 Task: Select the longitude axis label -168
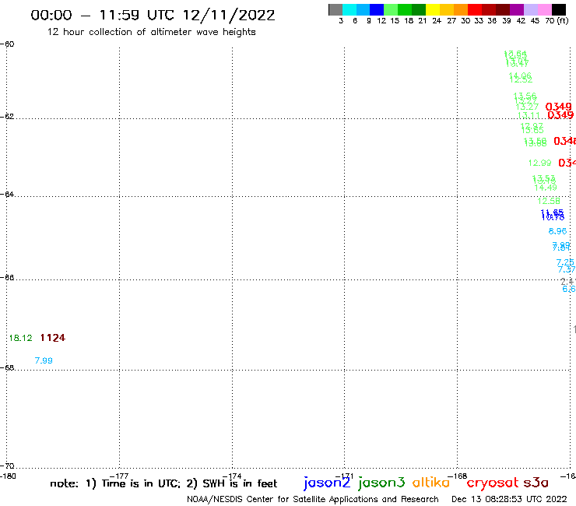(458, 476)
